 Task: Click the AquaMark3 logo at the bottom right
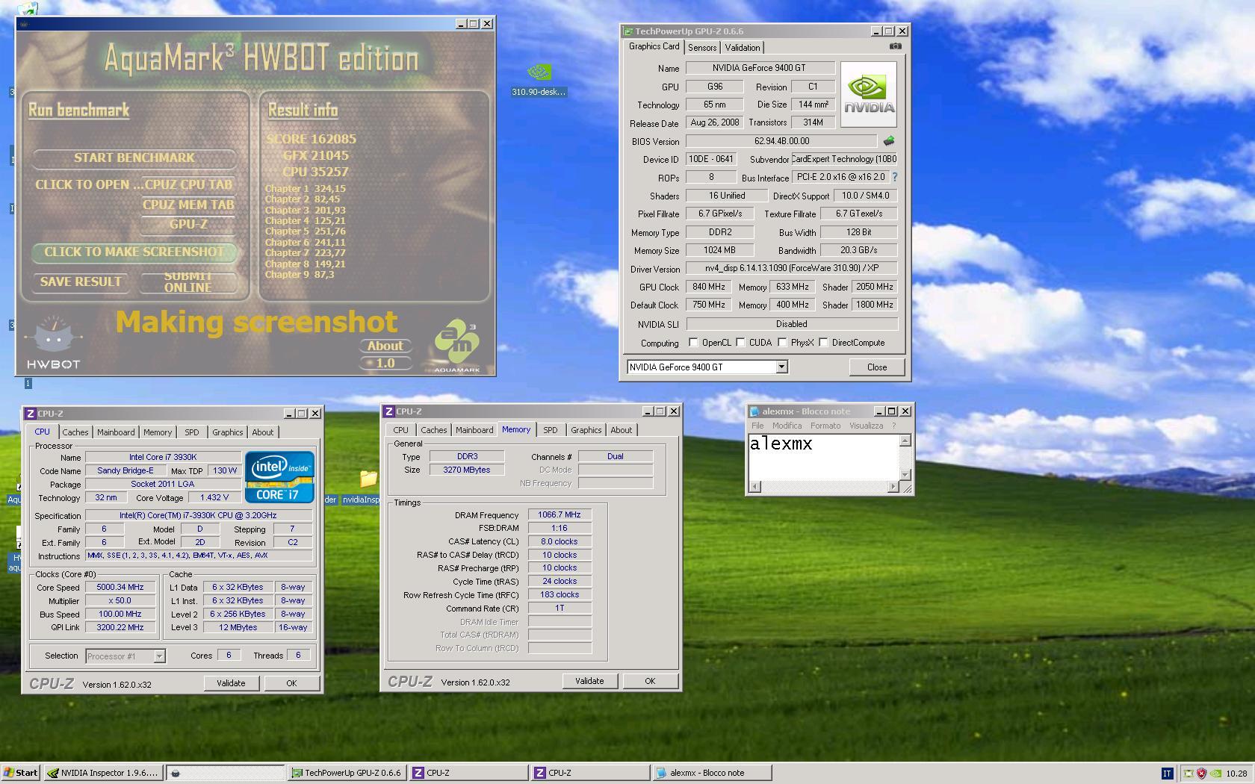(x=456, y=346)
